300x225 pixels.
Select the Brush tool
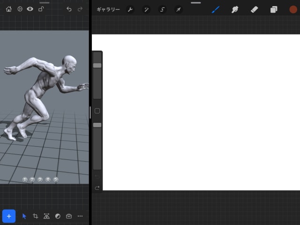pos(216,9)
